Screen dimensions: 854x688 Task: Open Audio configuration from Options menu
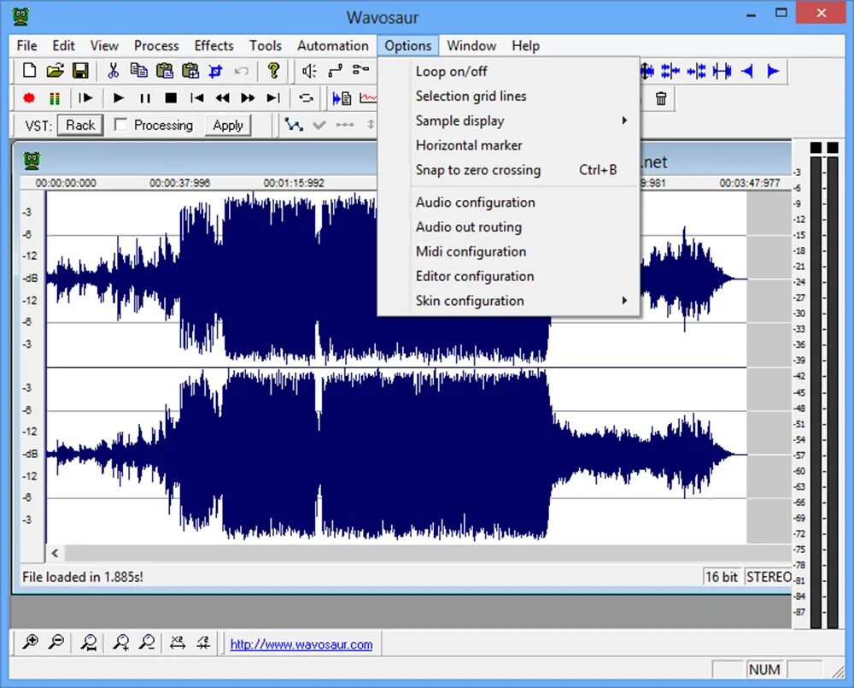tap(508, 203)
